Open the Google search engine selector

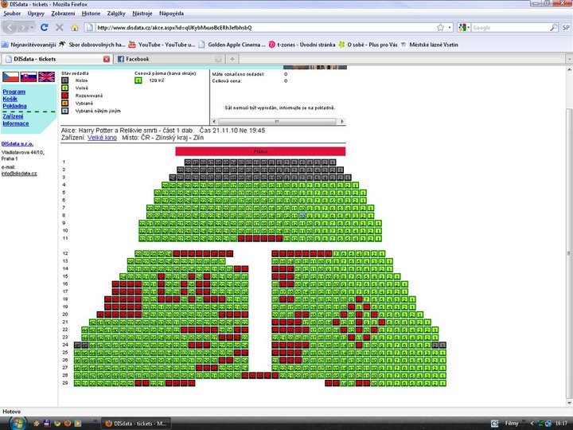point(464,27)
